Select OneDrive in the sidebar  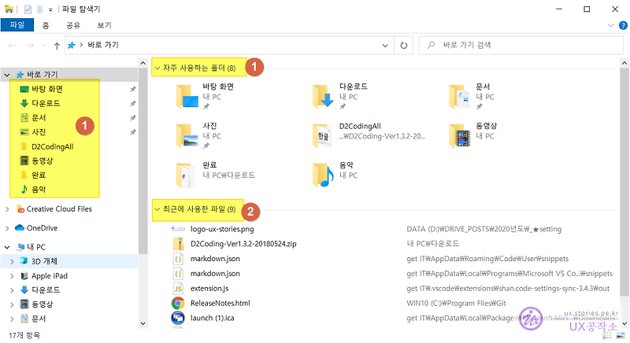tap(42, 228)
